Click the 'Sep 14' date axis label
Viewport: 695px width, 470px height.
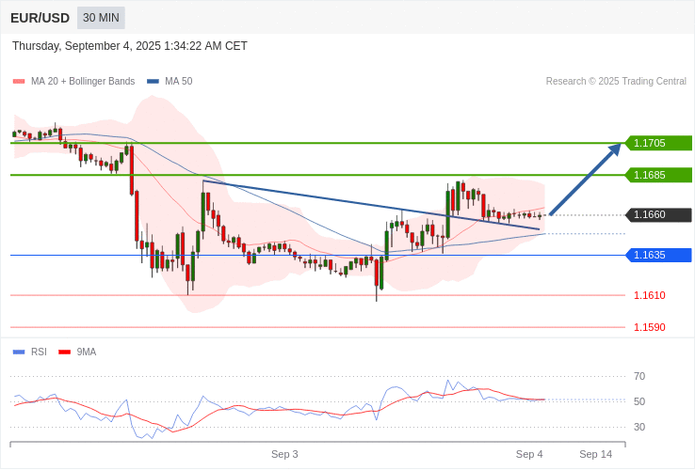point(596,454)
